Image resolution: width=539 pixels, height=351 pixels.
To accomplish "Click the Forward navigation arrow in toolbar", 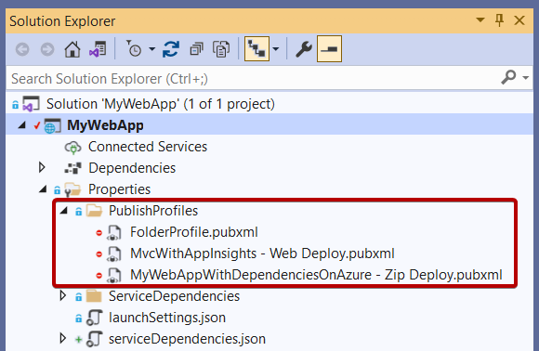I will (47, 49).
